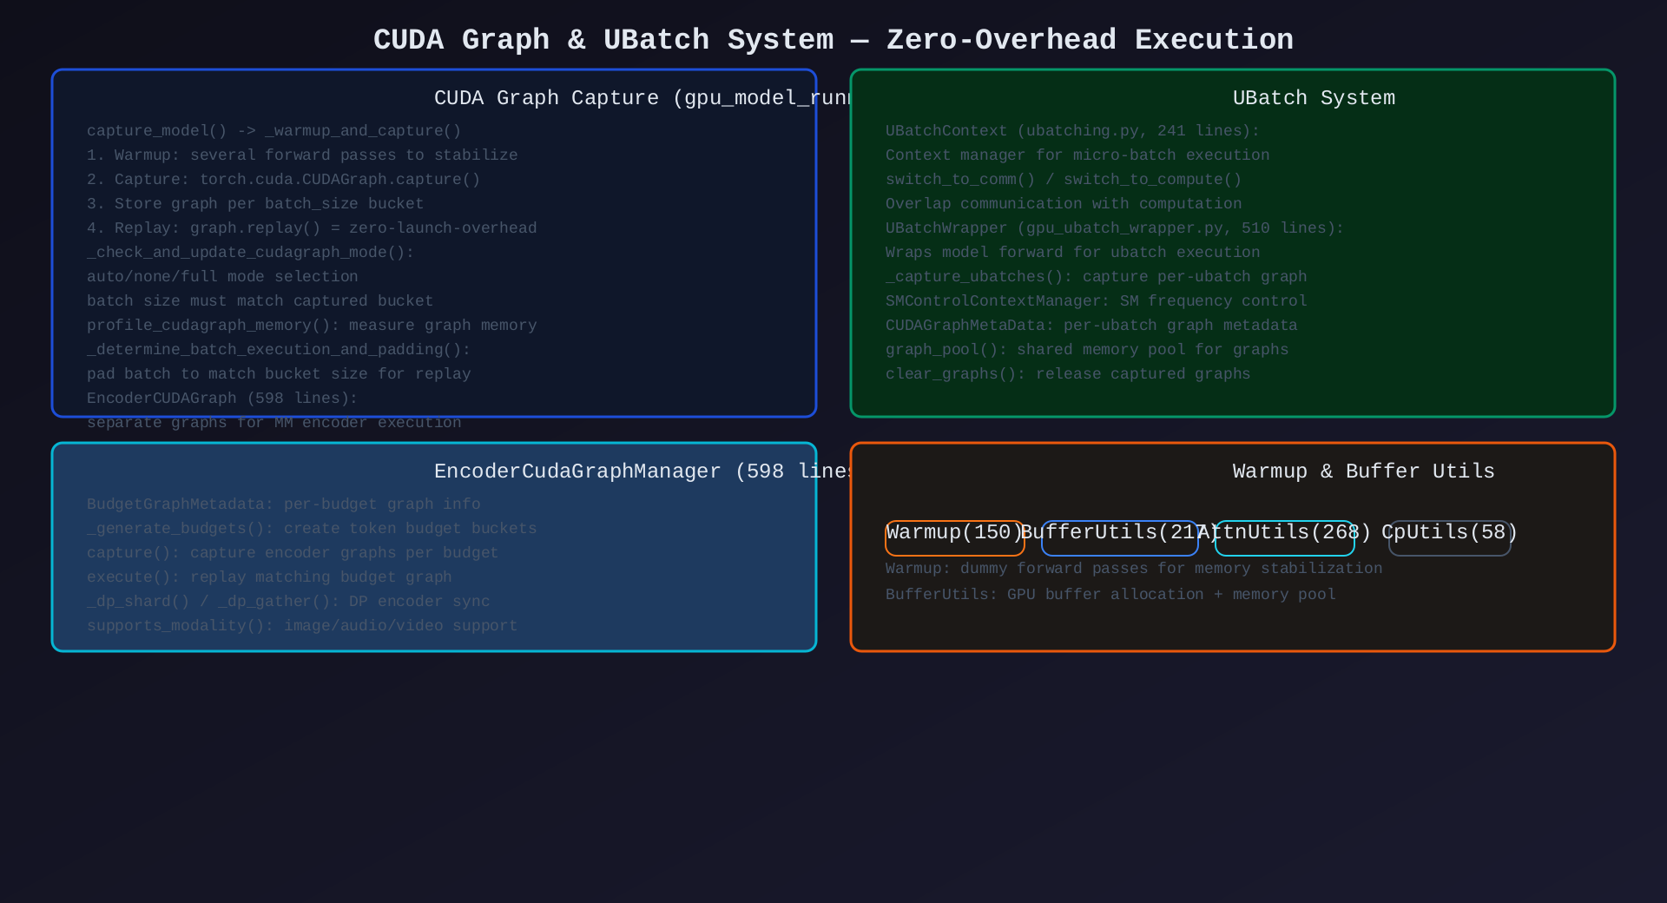This screenshot has width=1667, height=903.
Task: Click '_determine_batch_execution_and_padding():' line
Action: [x=279, y=350]
